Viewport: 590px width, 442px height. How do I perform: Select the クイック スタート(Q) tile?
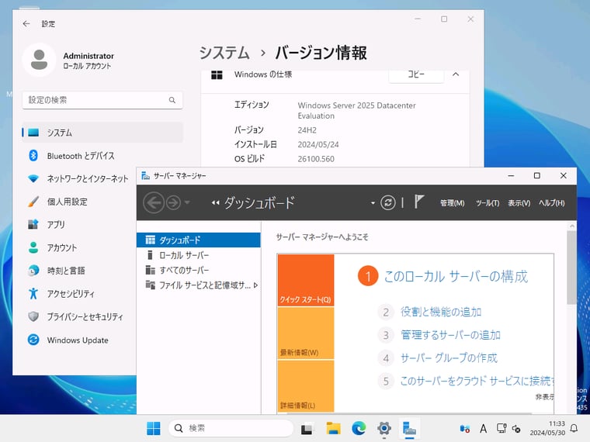pos(306,280)
